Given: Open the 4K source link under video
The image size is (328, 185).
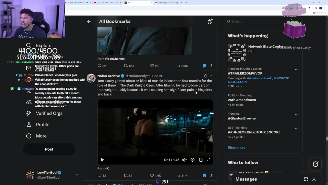Looking at the screenshot, I should tap(107, 168).
